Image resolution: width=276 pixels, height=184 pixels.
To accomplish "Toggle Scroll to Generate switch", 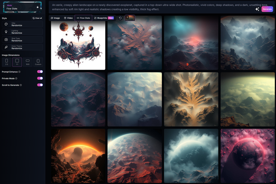I will [40, 85].
